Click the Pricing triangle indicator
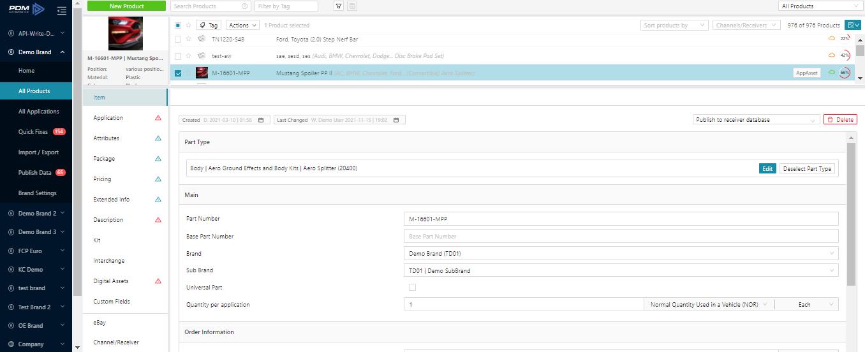865x352 pixels. click(158, 179)
